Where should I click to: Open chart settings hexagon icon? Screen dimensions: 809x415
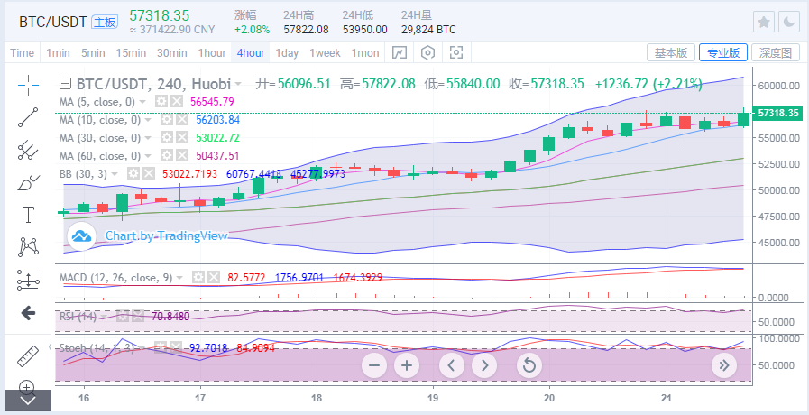(x=427, y=53)
